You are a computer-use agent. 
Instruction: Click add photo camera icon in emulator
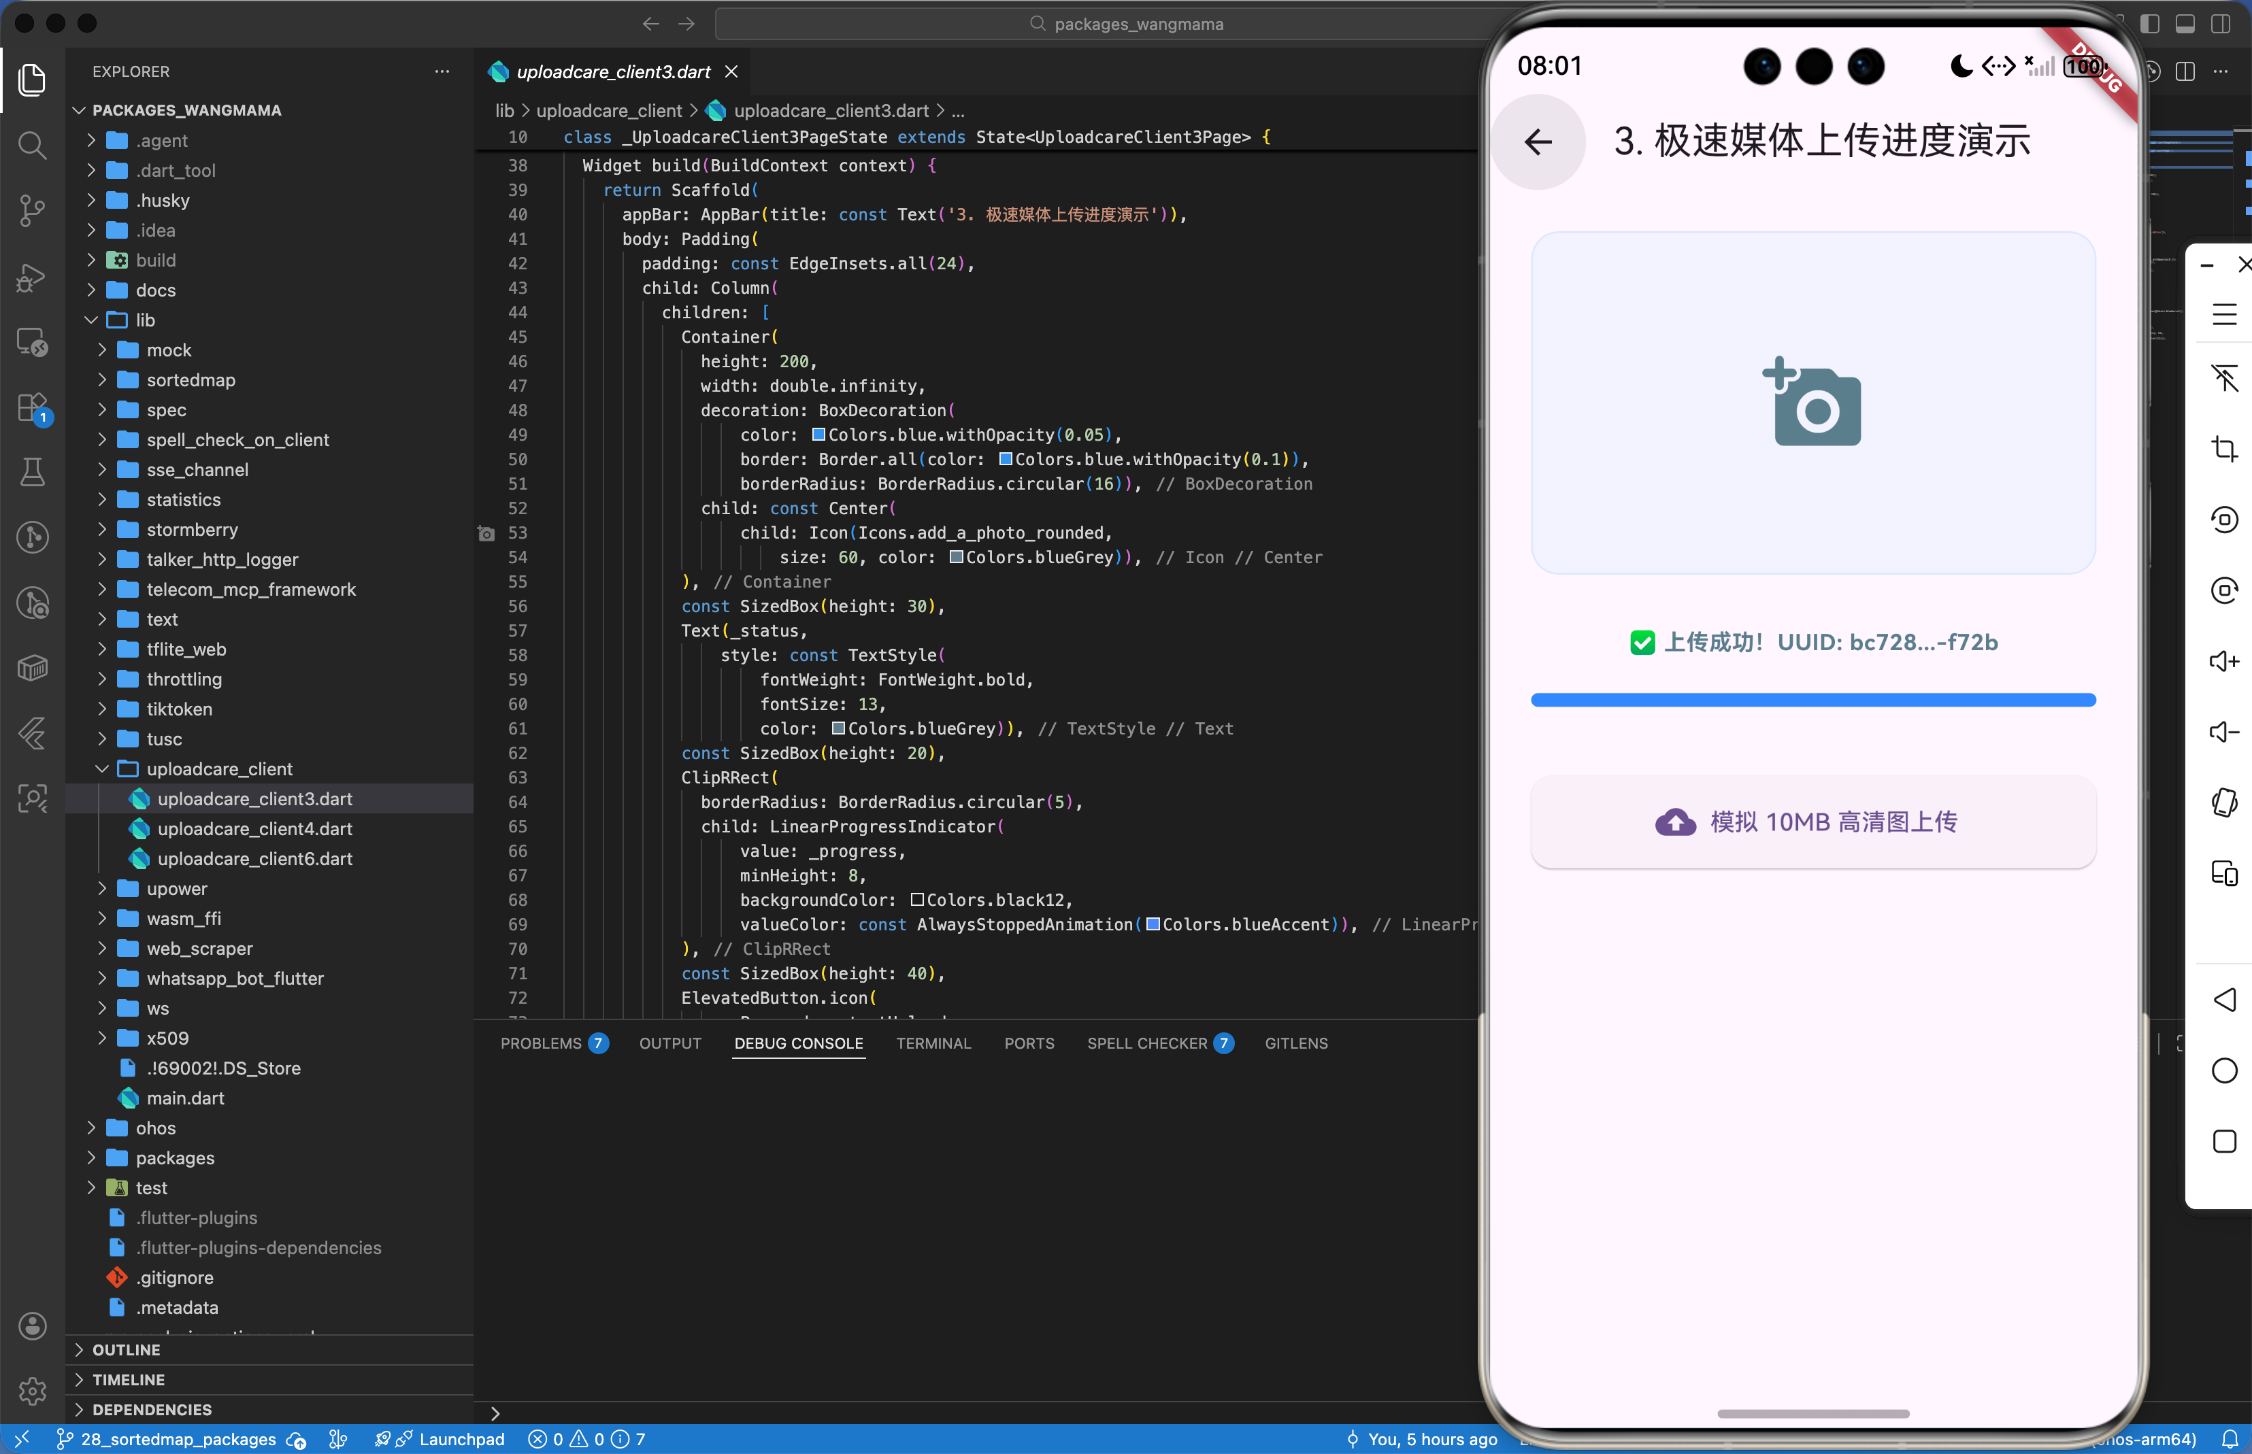1812,402
